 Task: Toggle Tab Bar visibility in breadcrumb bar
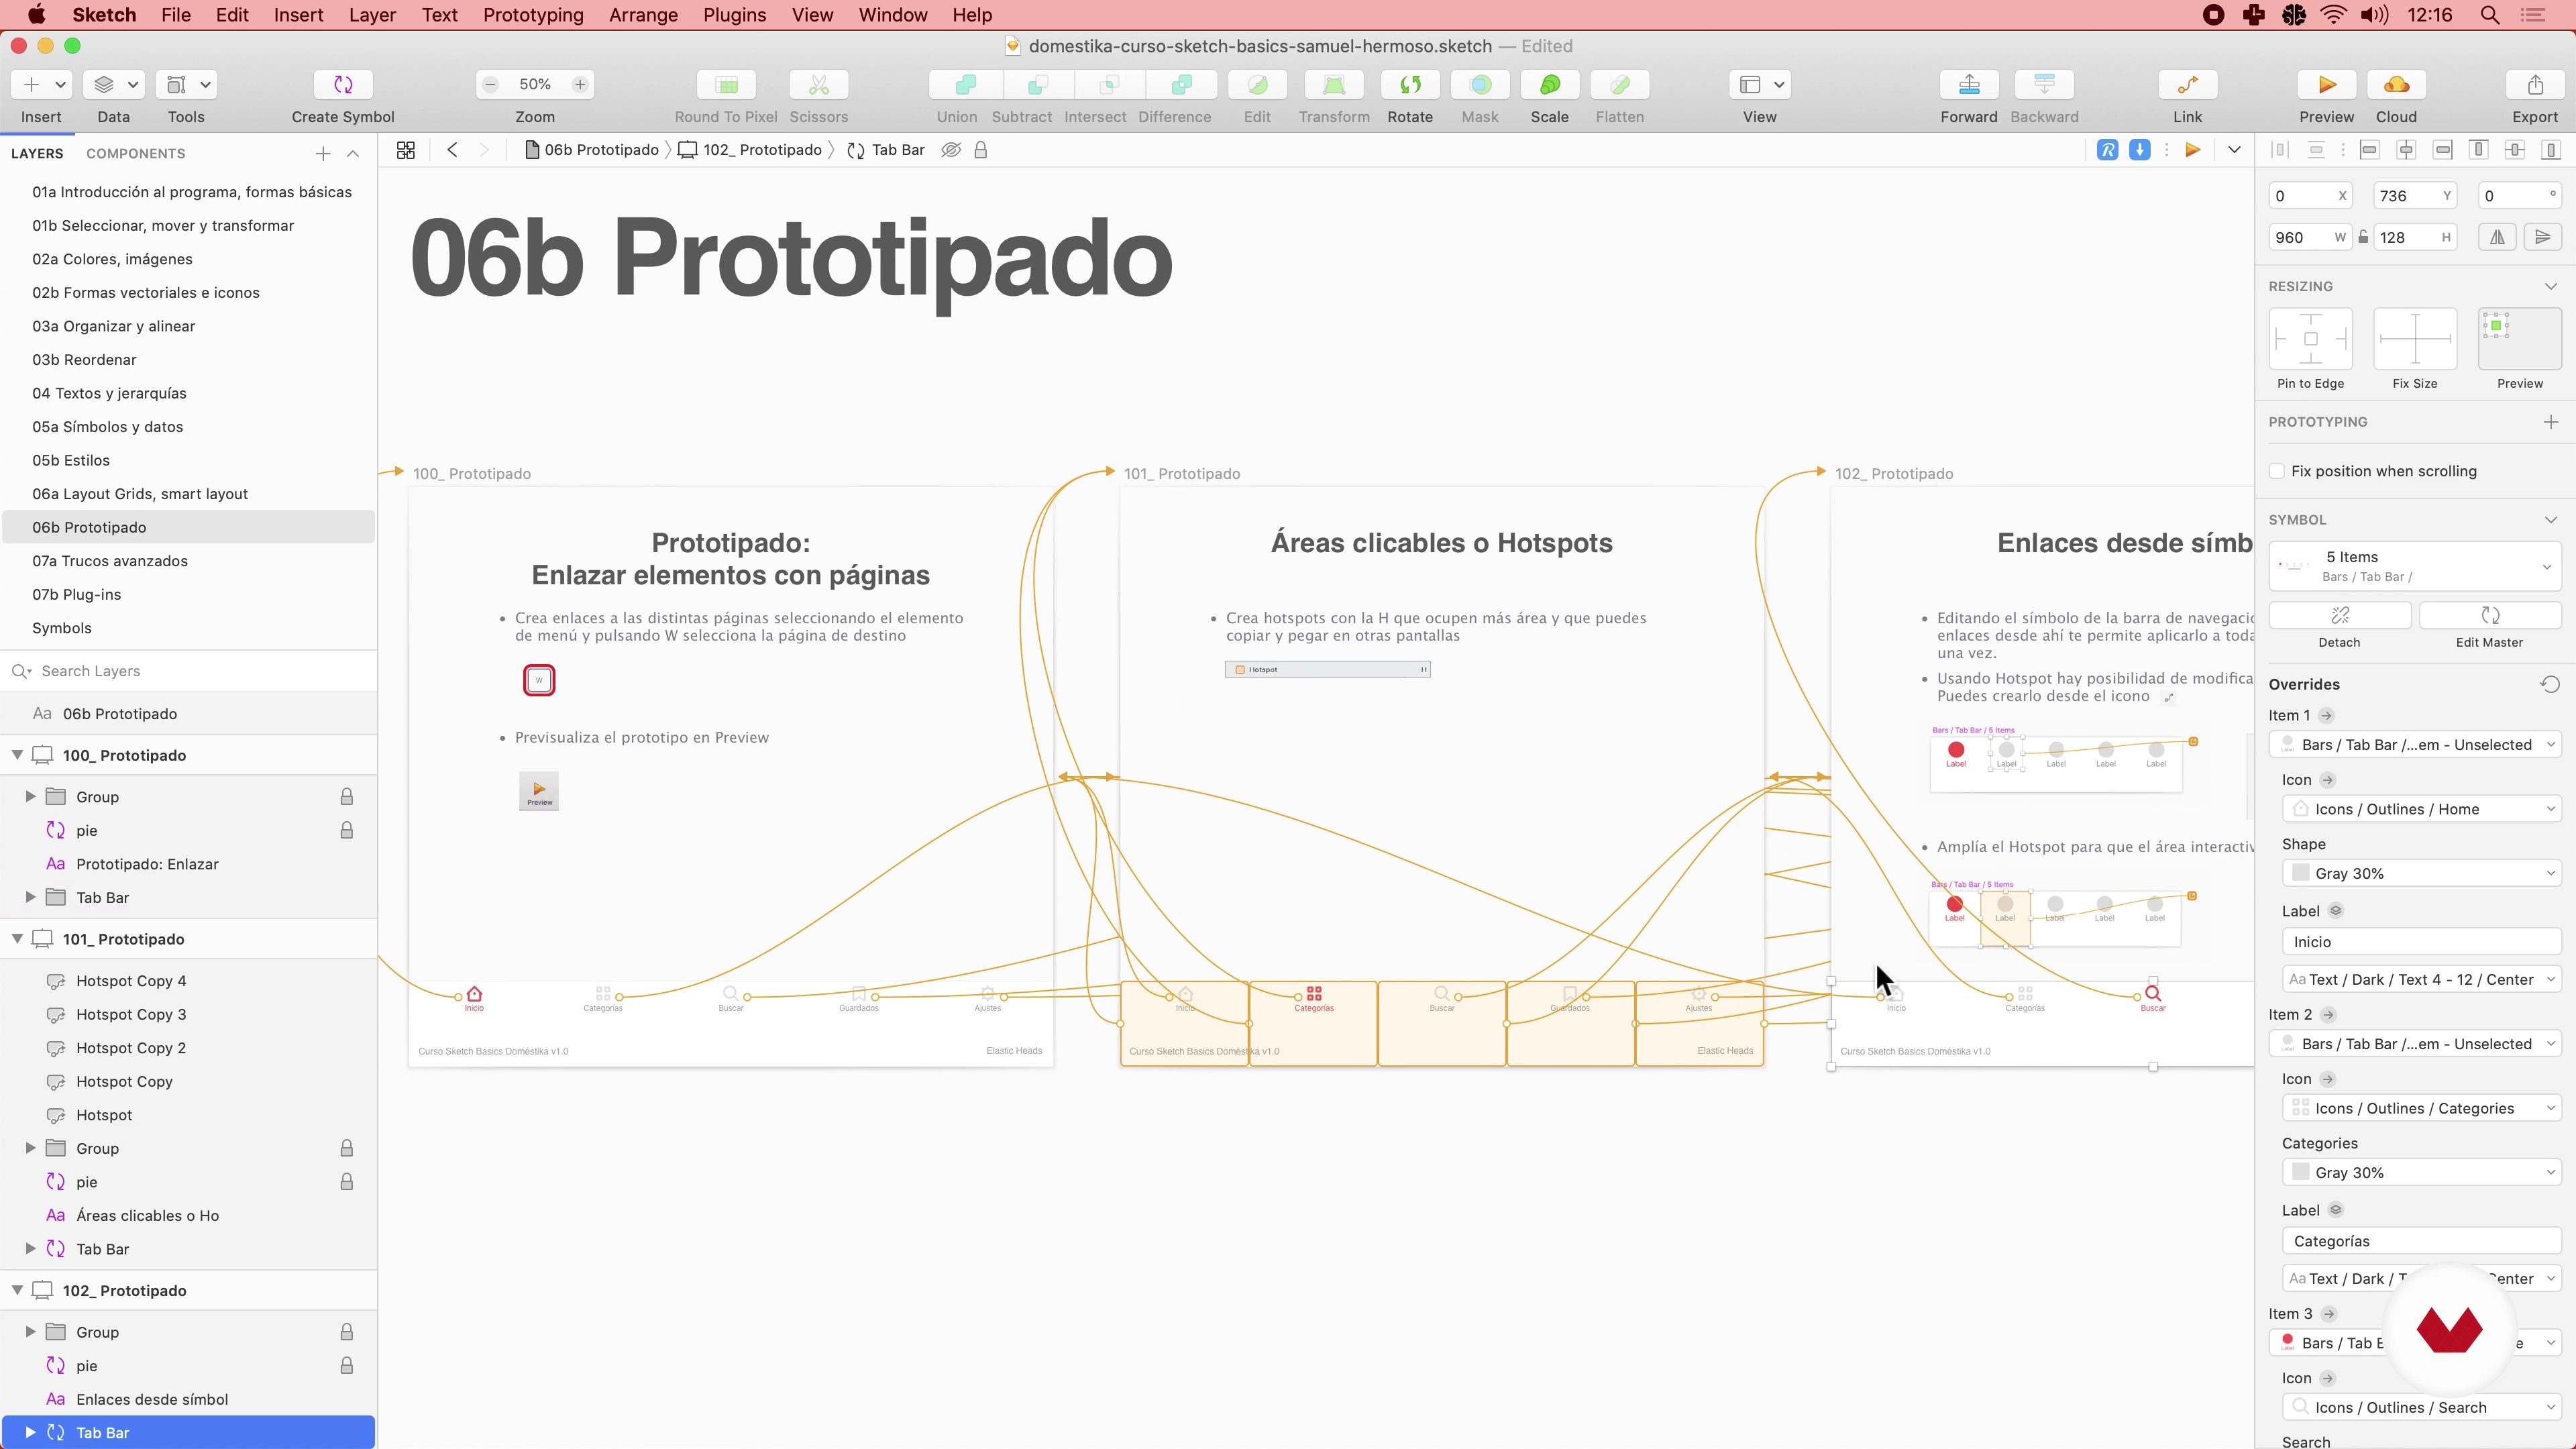click(x=951, y=150)
